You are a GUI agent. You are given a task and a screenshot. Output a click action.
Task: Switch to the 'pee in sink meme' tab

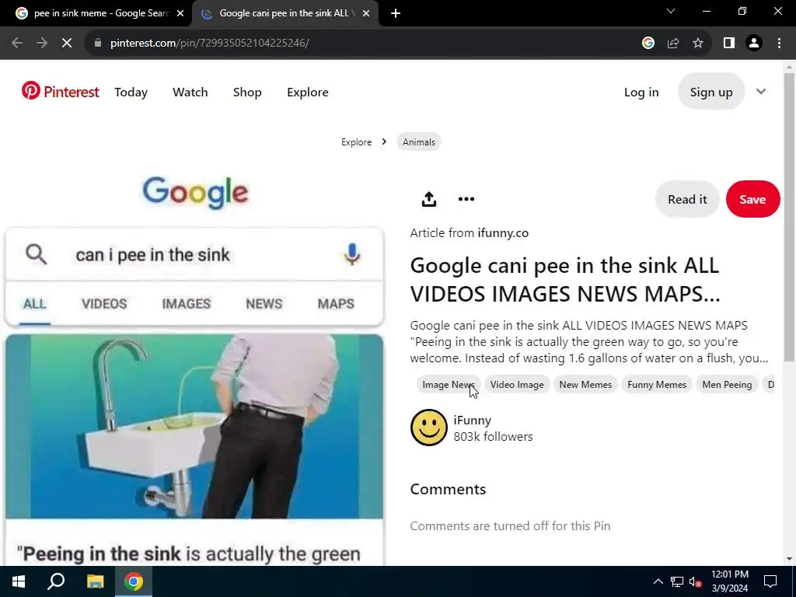(x=99, y=13)
